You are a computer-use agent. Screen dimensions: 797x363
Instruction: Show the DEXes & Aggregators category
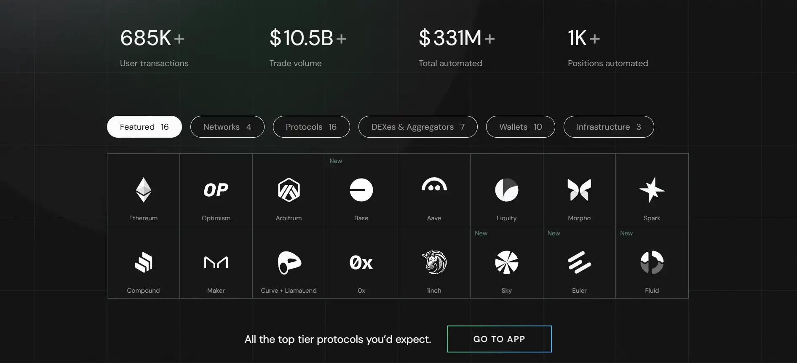(417, 127)
